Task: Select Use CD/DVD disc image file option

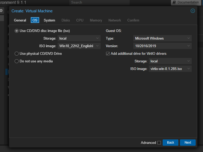Action: [17, 31]
